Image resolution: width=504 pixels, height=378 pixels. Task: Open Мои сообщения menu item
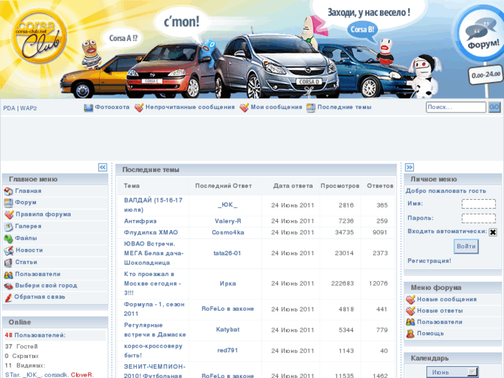277,107
